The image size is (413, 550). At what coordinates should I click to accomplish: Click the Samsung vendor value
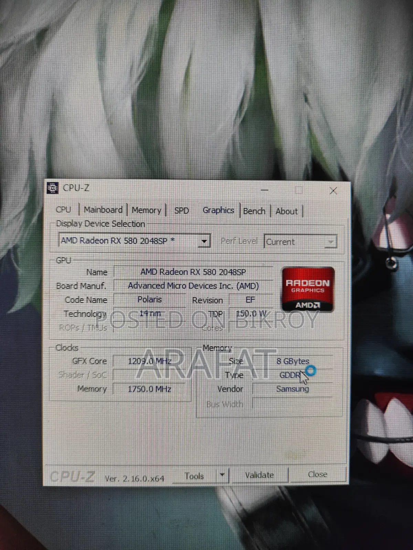coord(293,389)
